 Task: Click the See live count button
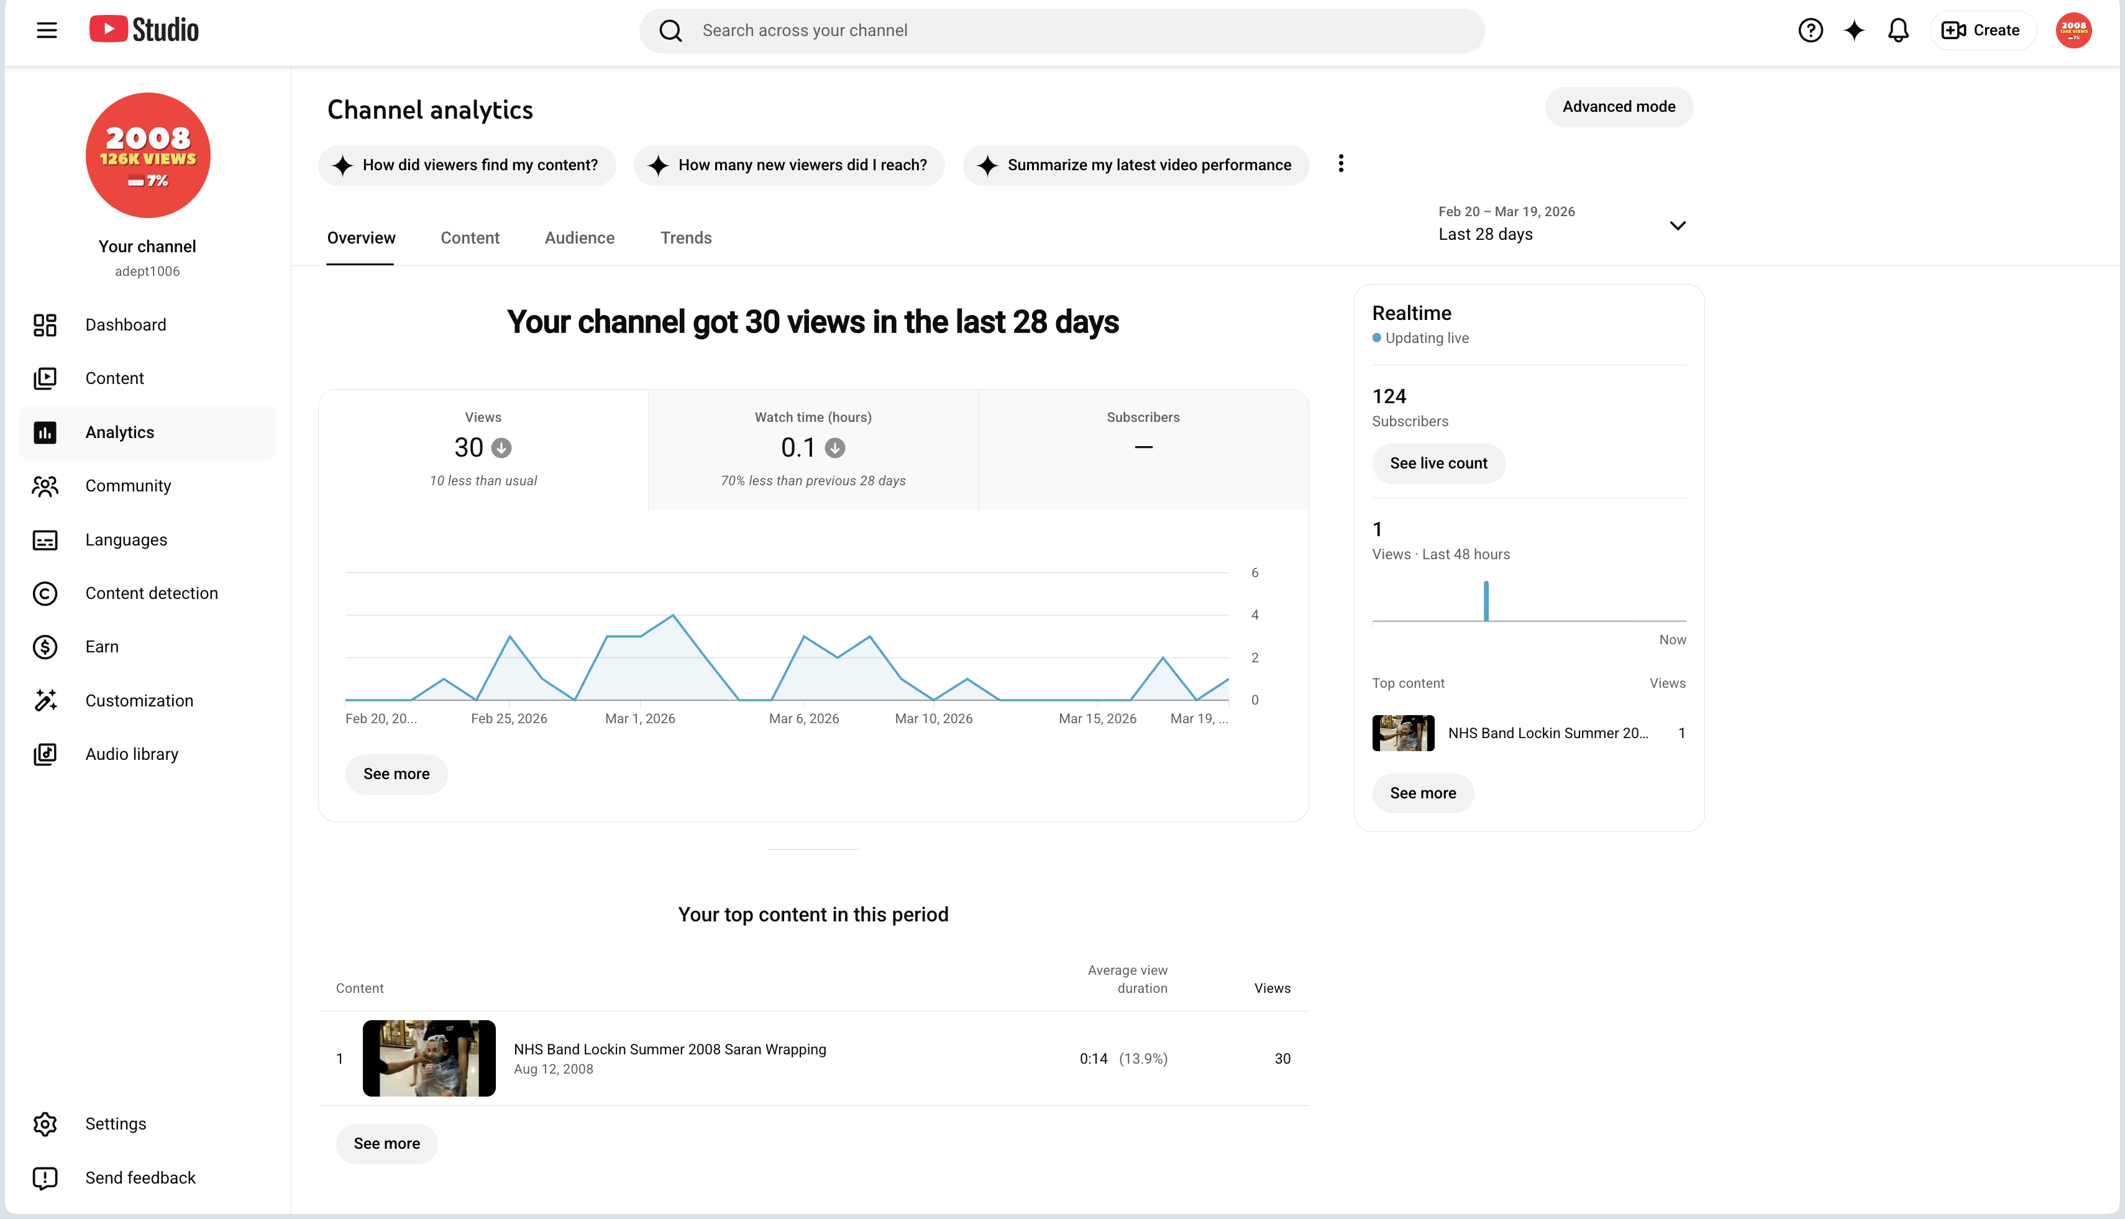[1438, 464]
